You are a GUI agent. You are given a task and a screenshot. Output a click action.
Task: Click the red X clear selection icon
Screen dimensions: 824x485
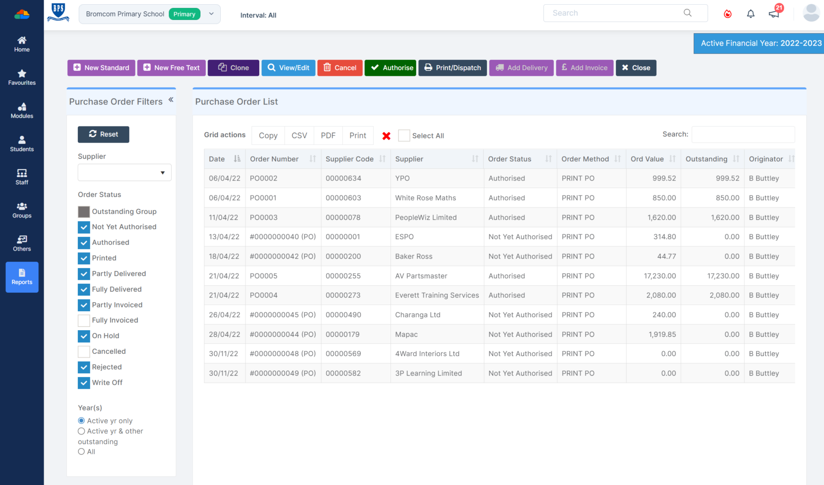tap(386, 136)
